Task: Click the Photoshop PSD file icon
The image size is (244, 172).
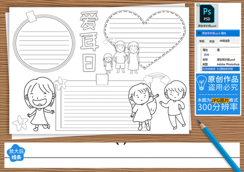Action: (x=207, y=14)
